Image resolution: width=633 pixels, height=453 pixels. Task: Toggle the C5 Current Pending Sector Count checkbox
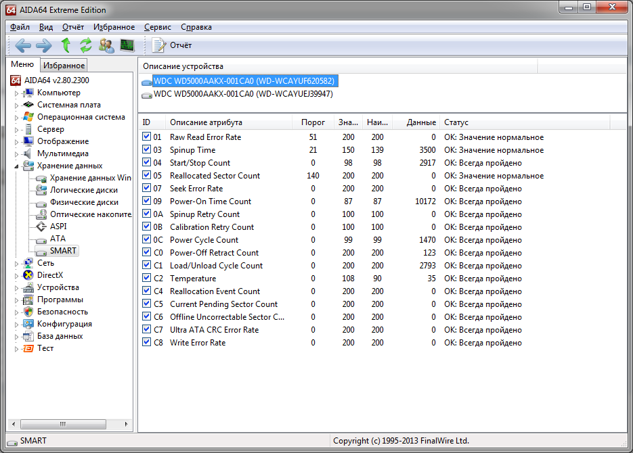pos(146,304)
